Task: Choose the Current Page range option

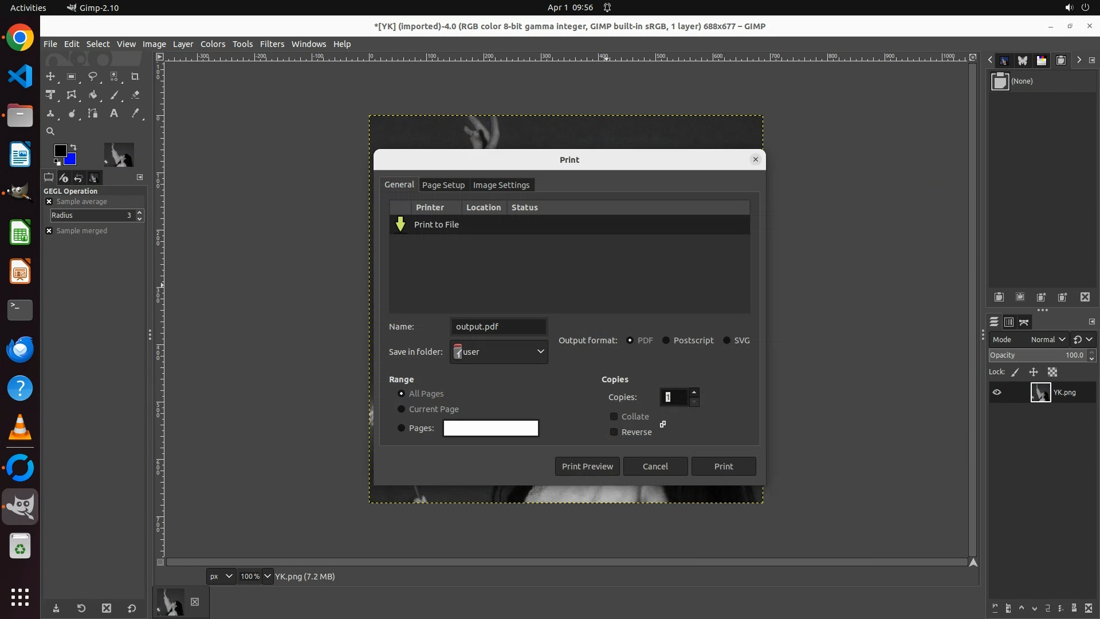Action: tap(401, 409)
